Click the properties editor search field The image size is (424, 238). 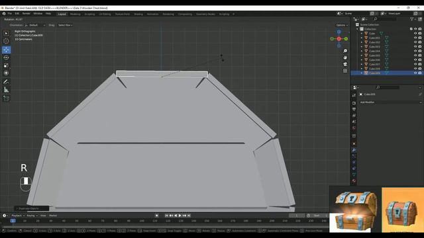coord(388,87)
